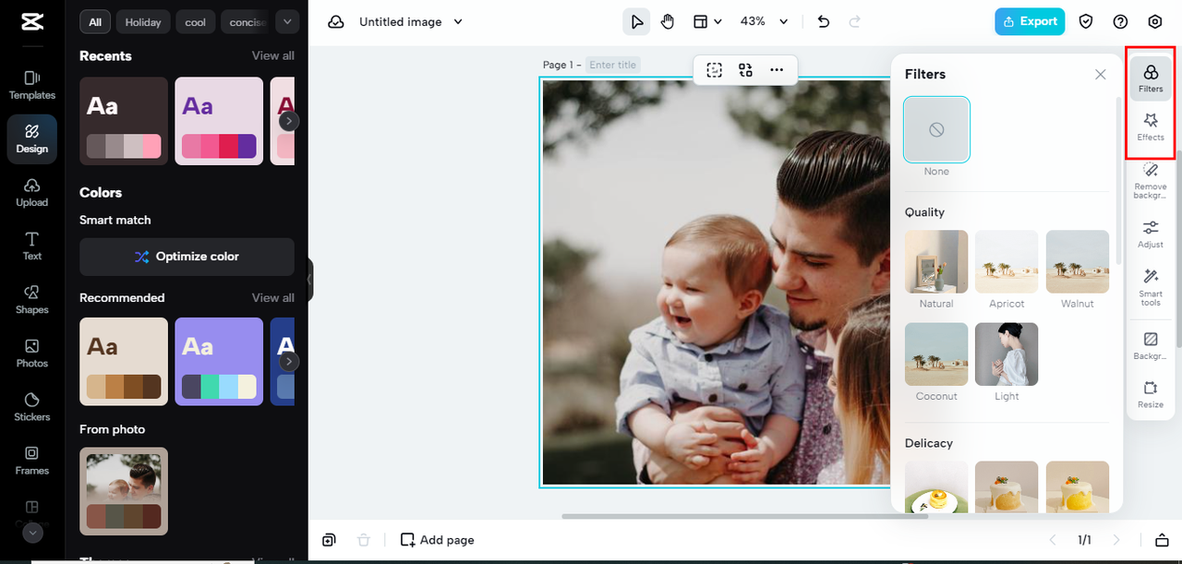Image resolution: width=1182 pixels, height=564 pixels.
Task: Choose the Select pointer tool
Action: coord(636,21)
